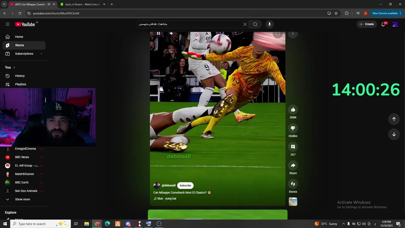405x228 pixels.
Task: Click the debaaall channel avatar
Action: [157, 186]
